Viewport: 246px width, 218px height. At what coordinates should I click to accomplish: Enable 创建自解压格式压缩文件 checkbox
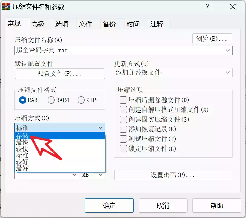(x=123, y=110)
